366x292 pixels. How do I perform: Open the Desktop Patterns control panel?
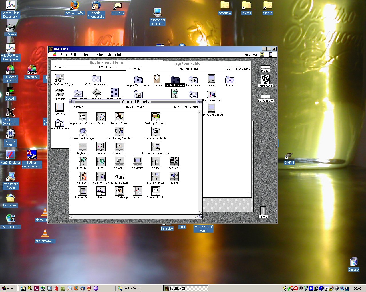pyautogui.click(x=156, y=117)
